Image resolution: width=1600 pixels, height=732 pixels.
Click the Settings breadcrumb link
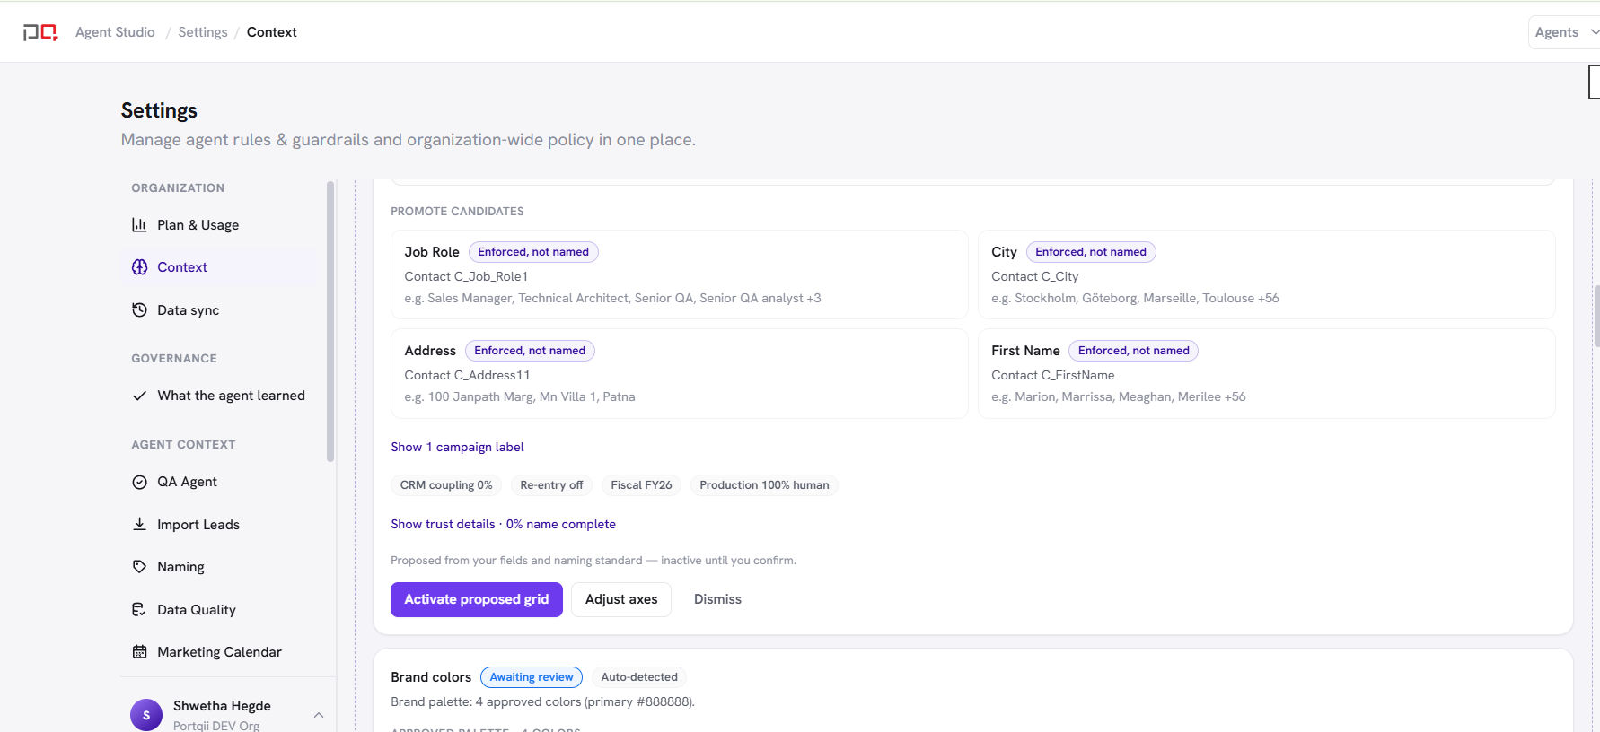coord(203,32)
